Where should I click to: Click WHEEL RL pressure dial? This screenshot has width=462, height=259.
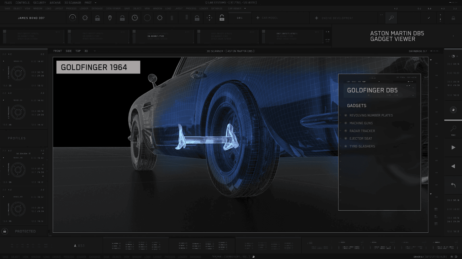click(x=18, y=112)
